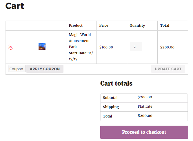This screenshot has height=141, width=193.
Task: Click the Cart page title
Action: (x=15, y=6)
